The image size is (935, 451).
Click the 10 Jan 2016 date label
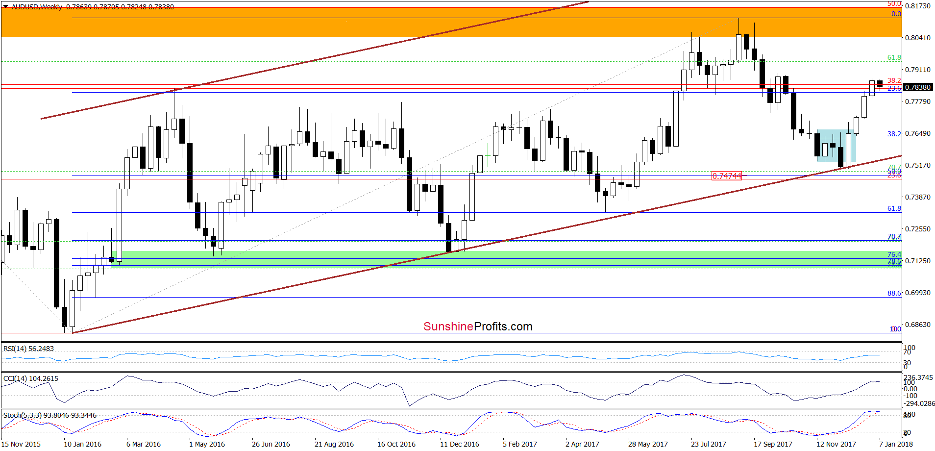click(82, 444)
